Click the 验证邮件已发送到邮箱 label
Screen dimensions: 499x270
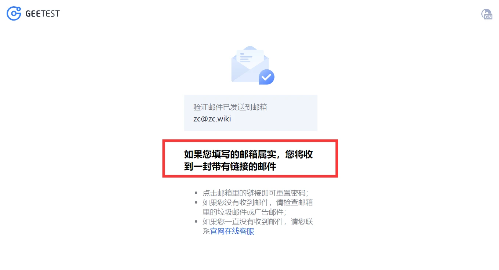tap(230, 107)
